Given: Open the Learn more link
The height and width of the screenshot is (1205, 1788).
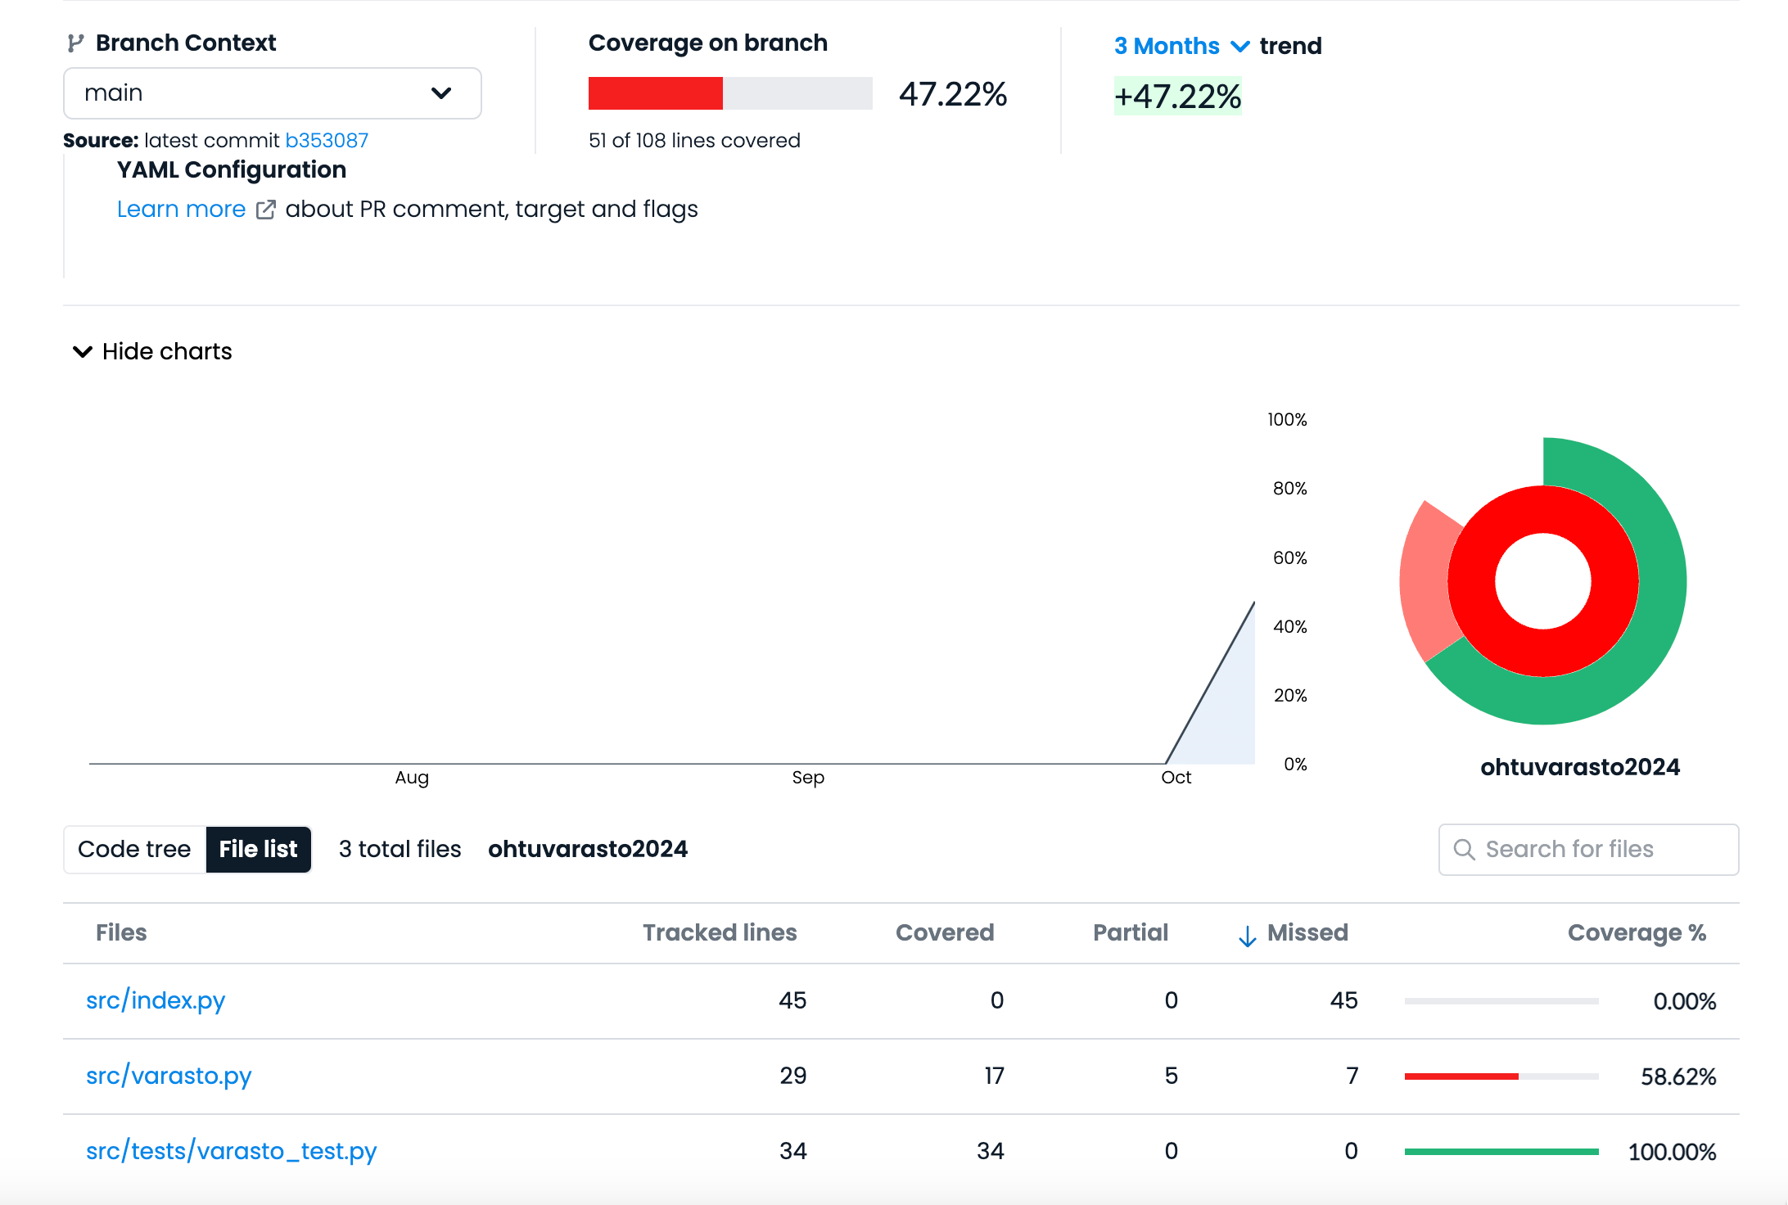Looking at the screenshot, I should [x=181, y=210].
